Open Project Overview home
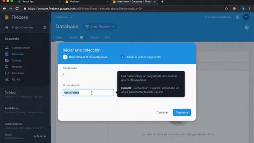Viewport: 254px width, 143px height. point(19,27)
